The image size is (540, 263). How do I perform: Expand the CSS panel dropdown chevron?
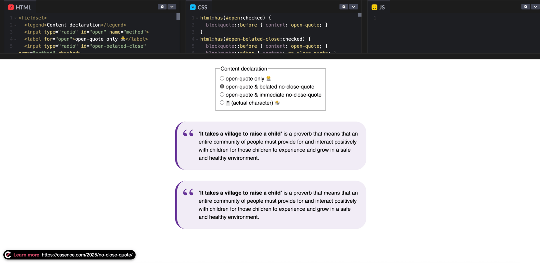pyautogui.click(x=354, y=7)
